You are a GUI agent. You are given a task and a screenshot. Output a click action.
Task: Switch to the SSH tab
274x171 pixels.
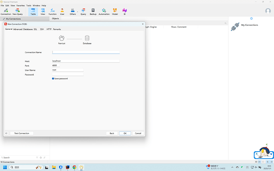point(42,29)
